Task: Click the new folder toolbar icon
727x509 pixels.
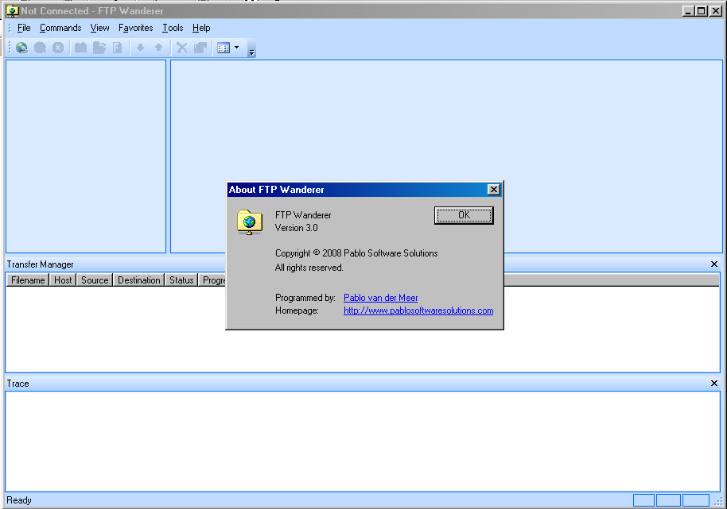Action: click(x=80, y=48)
